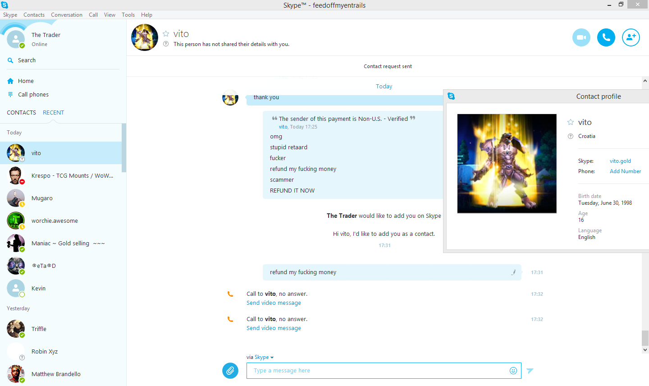Image resolution: width=649 pixels, height=386 pixels.
Task: Open the Conversation menu
Action: pyautogui.click(x=67, y=15)
